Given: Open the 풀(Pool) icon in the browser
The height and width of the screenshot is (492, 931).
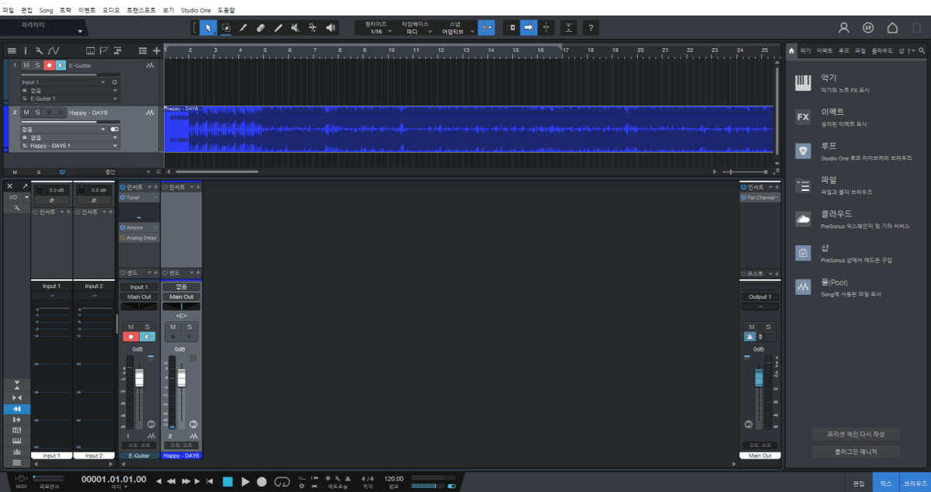Looking at the screenshot, I should click(x=803, y=288).
